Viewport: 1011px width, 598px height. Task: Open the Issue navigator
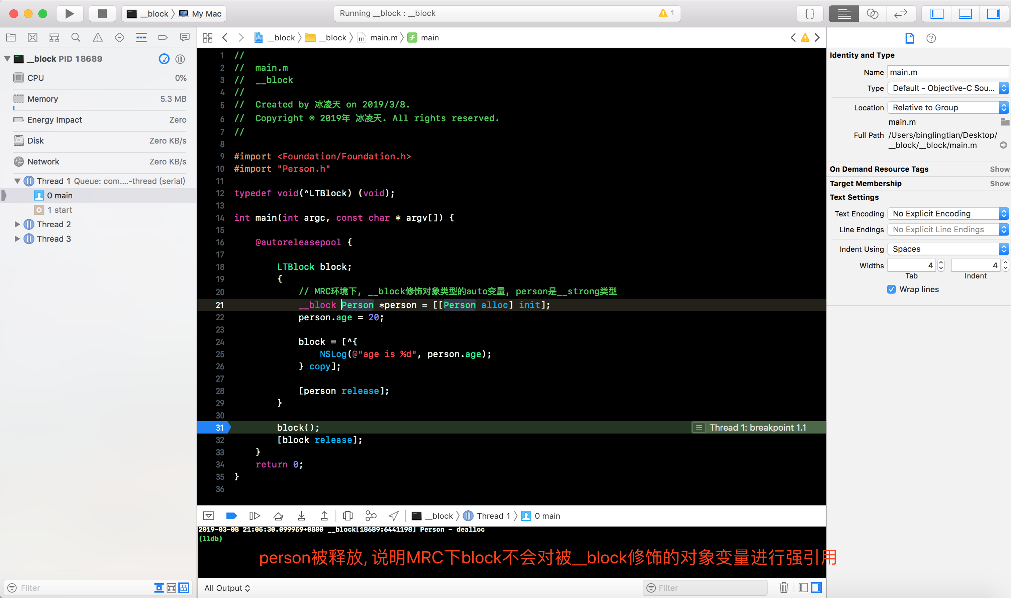click(97, 38)
